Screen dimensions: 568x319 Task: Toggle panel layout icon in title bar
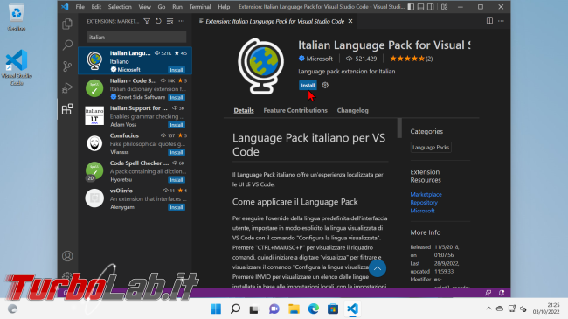420,7
